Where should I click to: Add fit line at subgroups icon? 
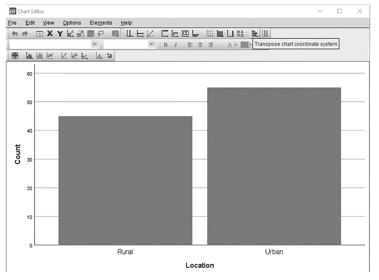pyautogui.click(x=74, y=56)
